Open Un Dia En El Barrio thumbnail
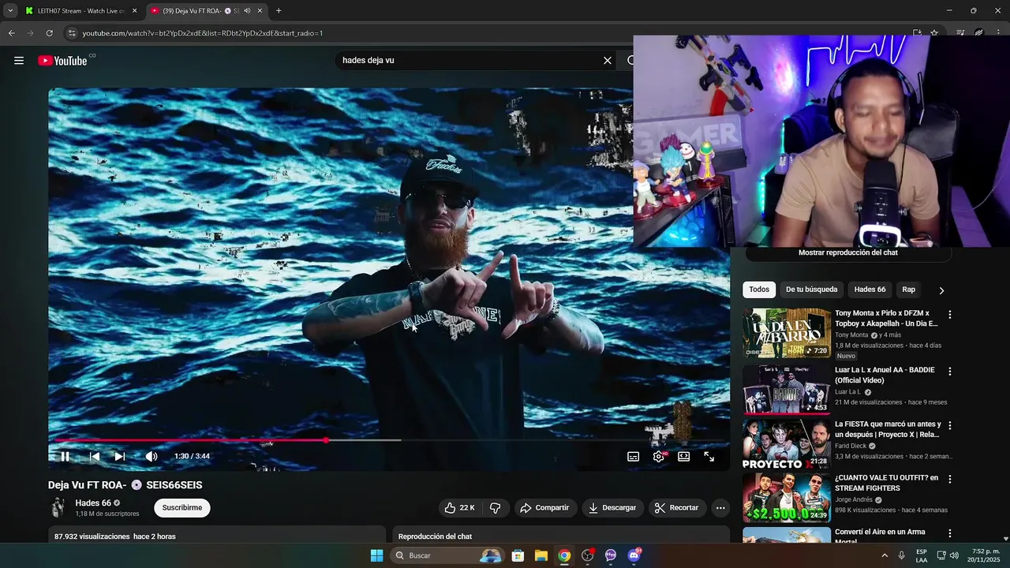This screenshot has width=1010, height=568. click(x=786, y=333)
